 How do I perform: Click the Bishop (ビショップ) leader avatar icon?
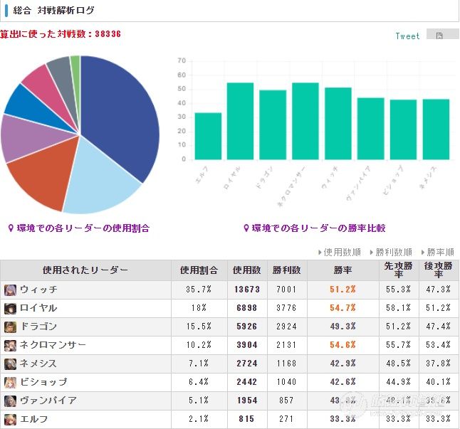pos(10,382)
